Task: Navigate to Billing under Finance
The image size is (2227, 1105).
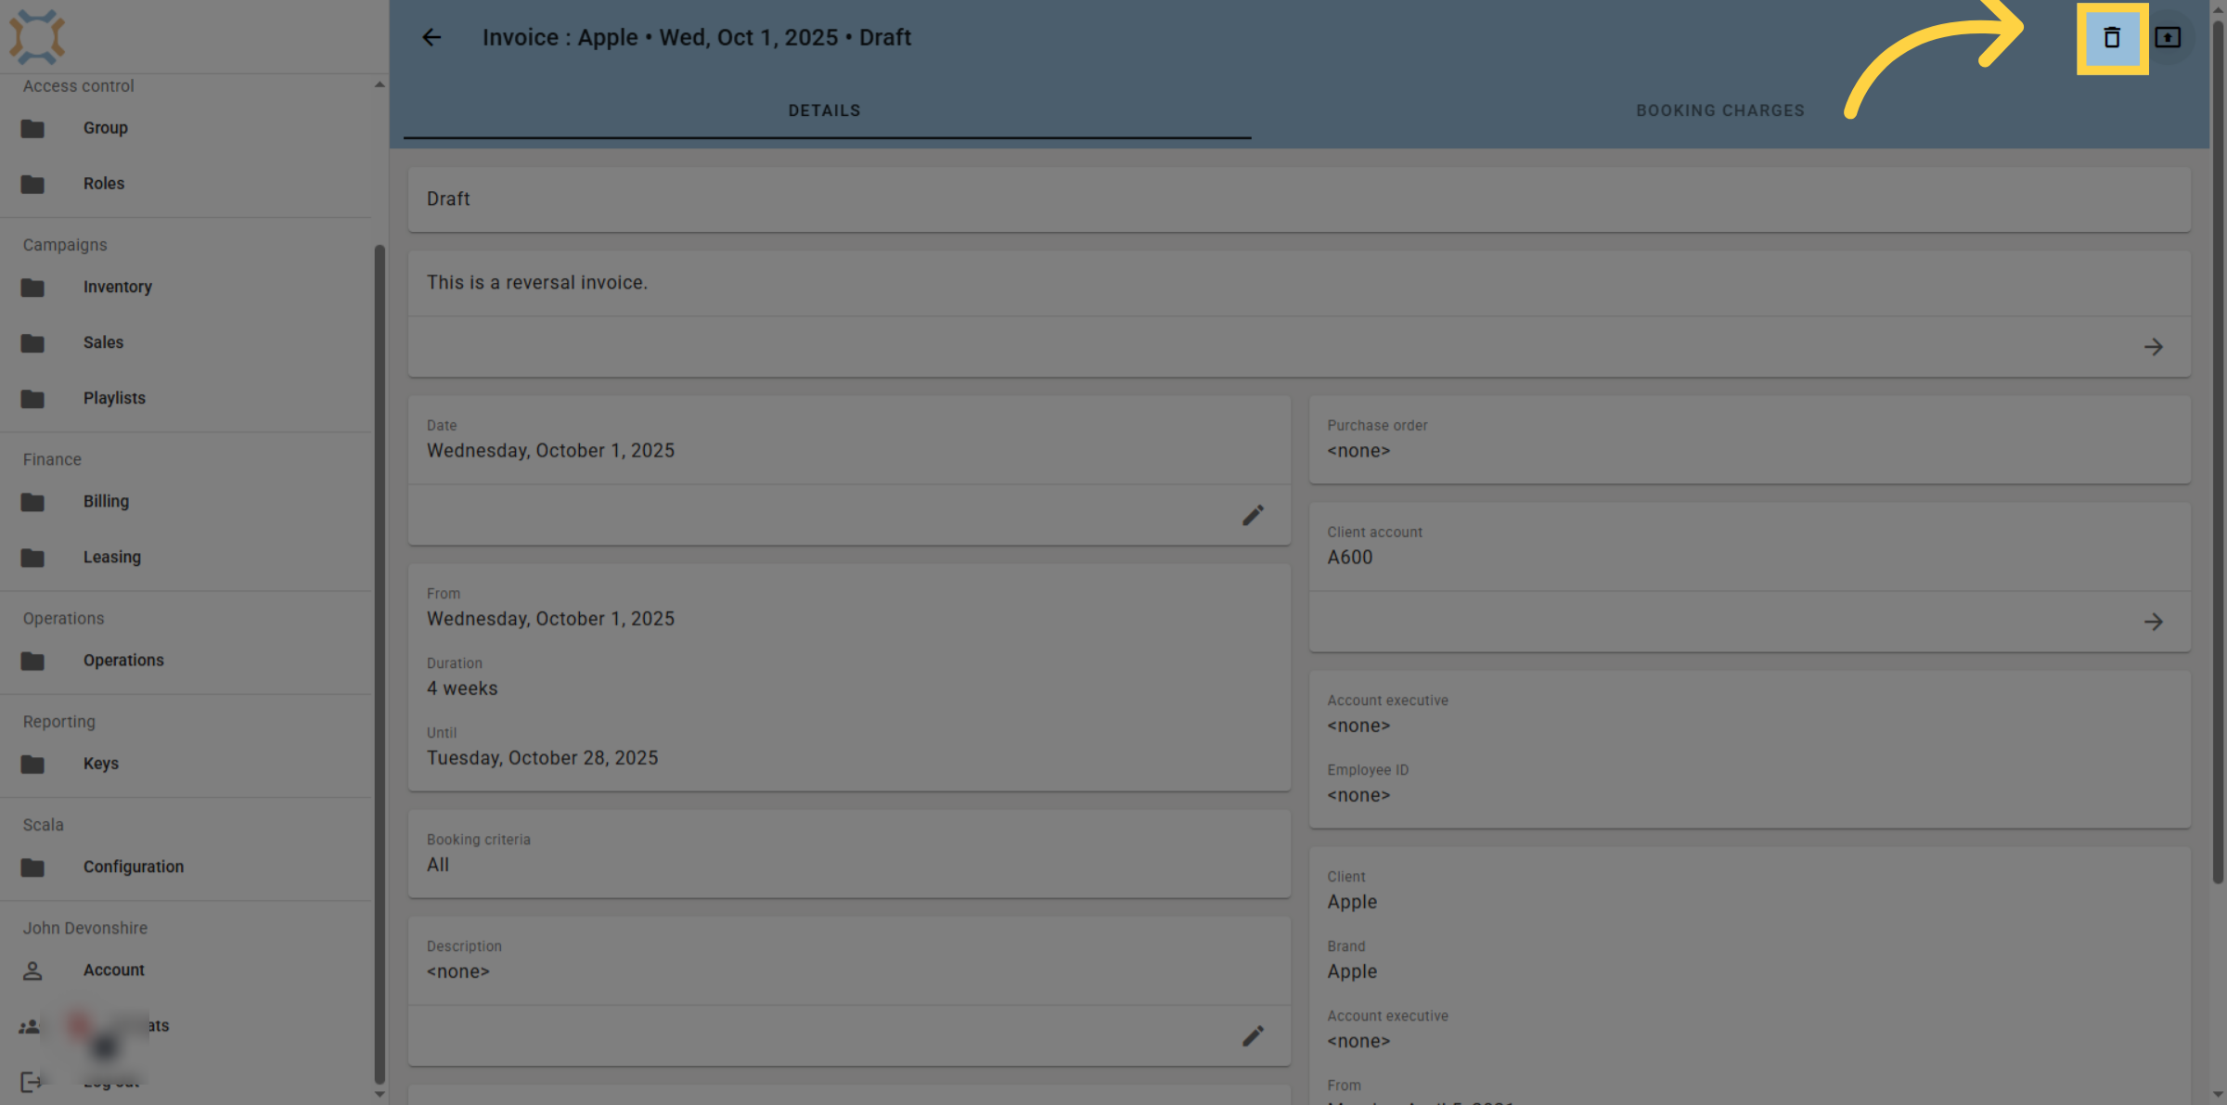Action: click(106, 501)
